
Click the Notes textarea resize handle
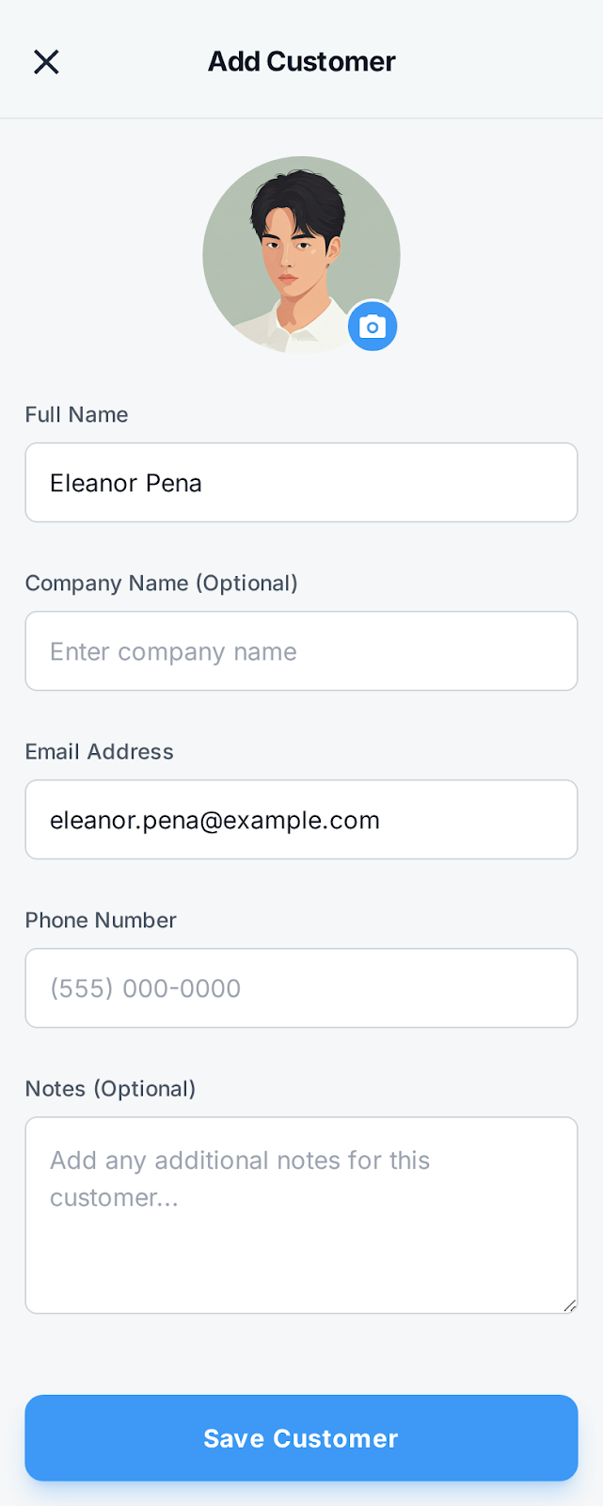[x=570, y=1306]
